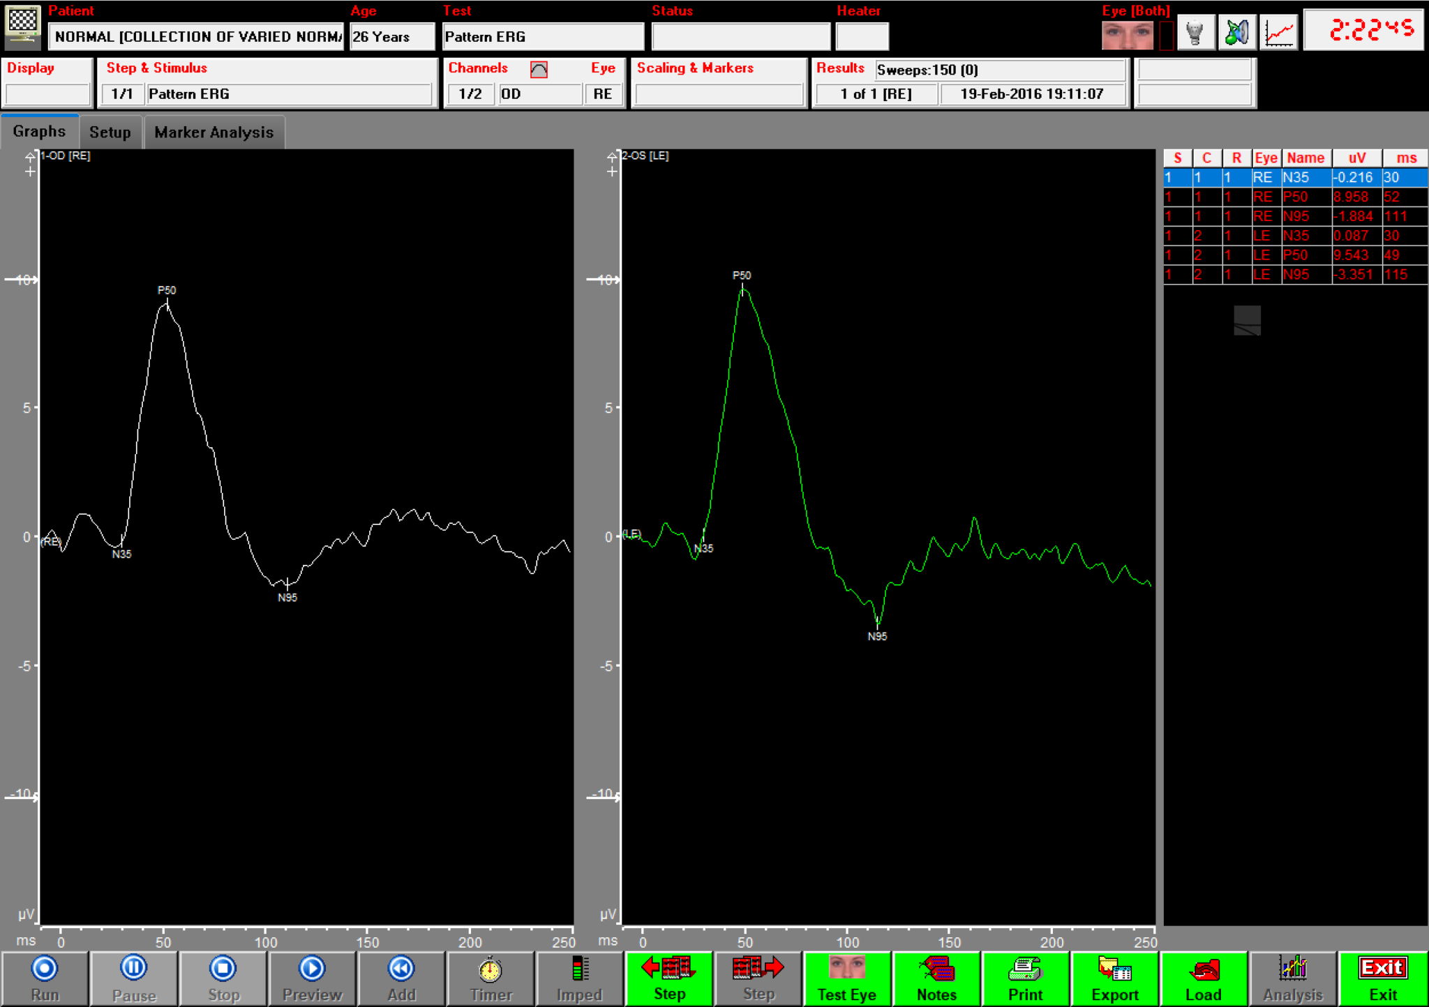
Task: Open Notes
Action: (936, 979)
